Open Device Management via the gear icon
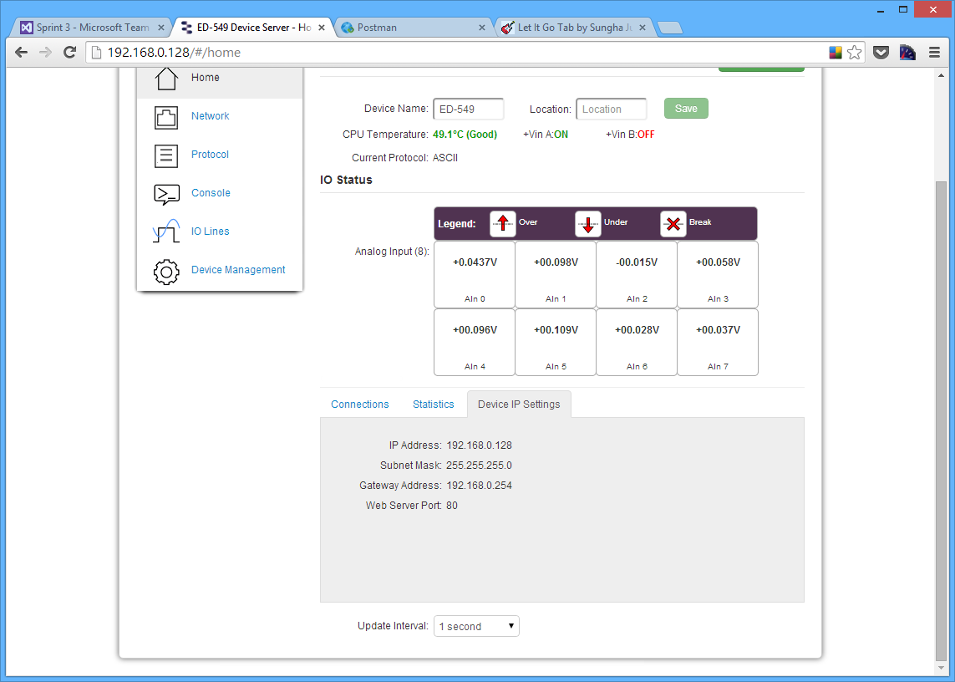 tap(165, 271)
